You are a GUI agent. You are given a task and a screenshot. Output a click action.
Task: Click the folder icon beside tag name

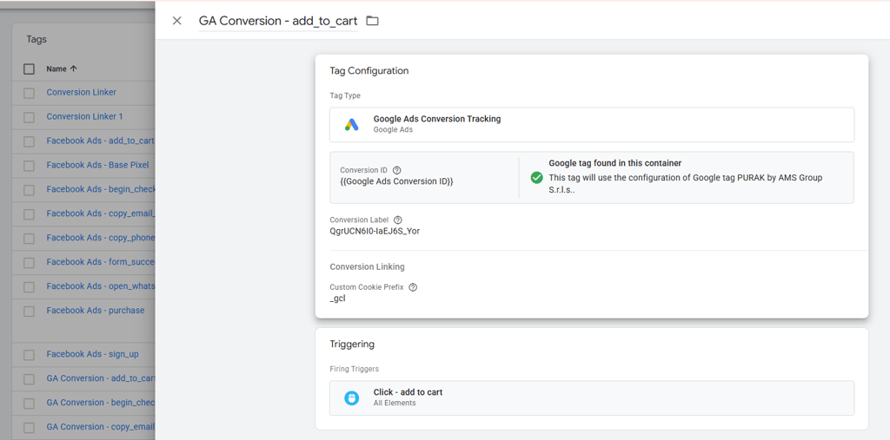[372, 21]
